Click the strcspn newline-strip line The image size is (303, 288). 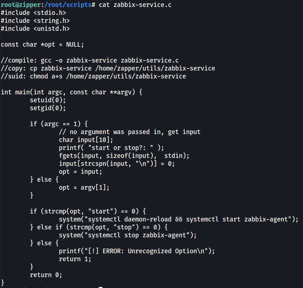pos(117,164)
